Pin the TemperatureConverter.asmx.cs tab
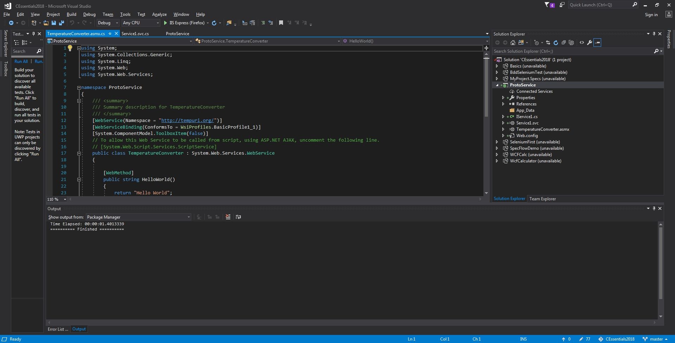 click(110, 34)
